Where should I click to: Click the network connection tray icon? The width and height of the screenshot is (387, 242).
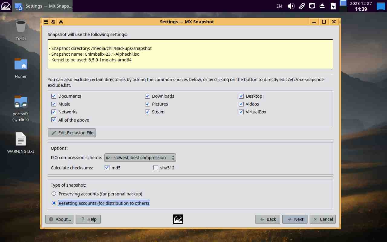coord(312,6)
